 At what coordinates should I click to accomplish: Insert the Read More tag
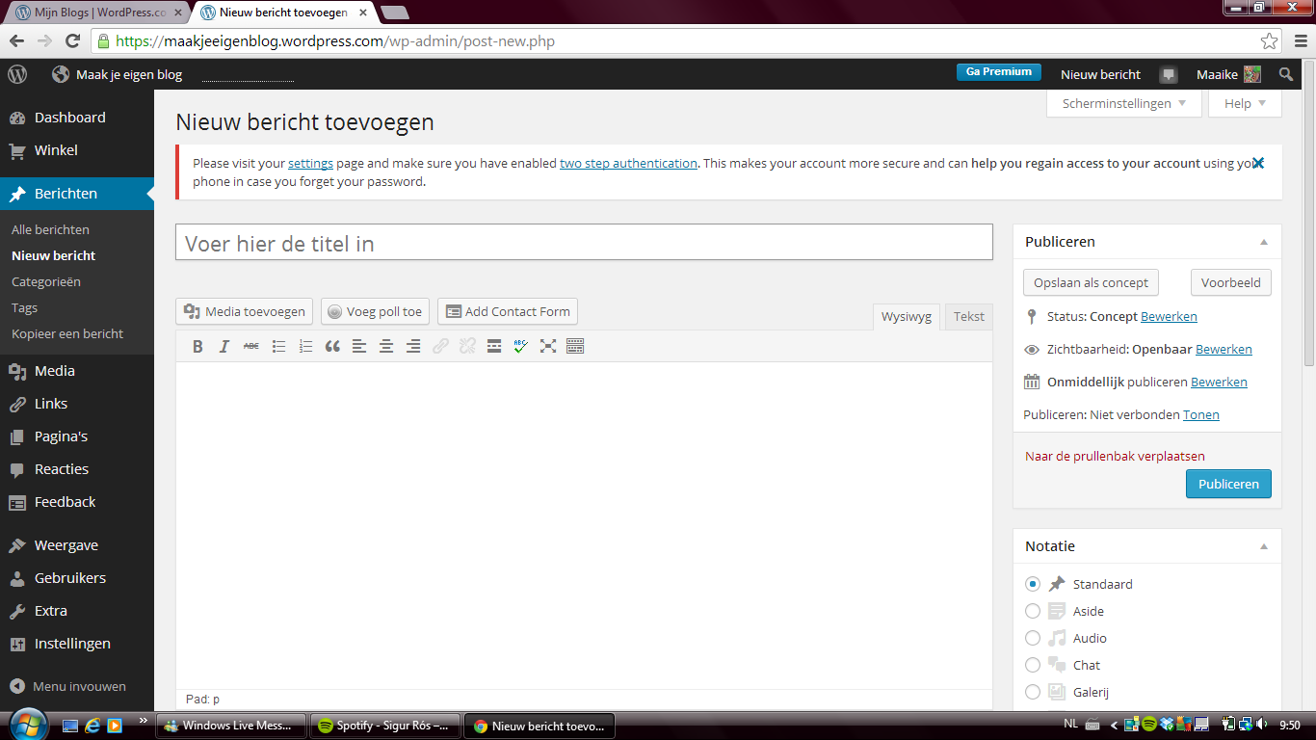[x=494, y=346]
